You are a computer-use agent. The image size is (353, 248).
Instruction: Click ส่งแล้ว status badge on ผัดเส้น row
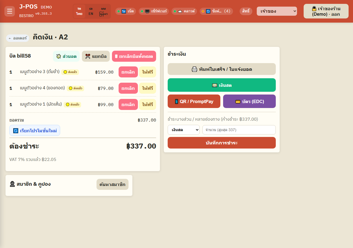(x=72, y=104)
